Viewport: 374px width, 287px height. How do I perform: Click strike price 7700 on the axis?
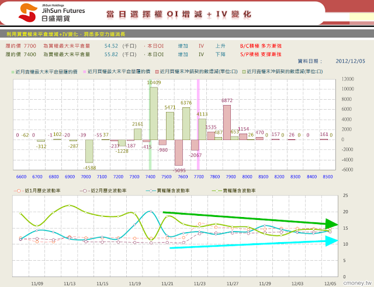click(x=199, y=177)
